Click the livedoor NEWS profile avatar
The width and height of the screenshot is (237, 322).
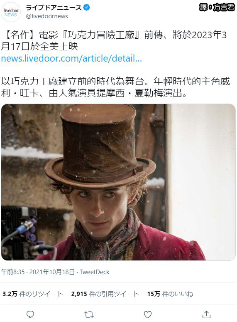(x=11, y=12)
